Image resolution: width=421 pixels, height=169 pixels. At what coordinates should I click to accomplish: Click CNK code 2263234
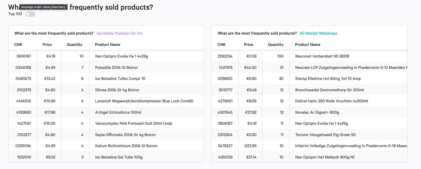[225, 56]
